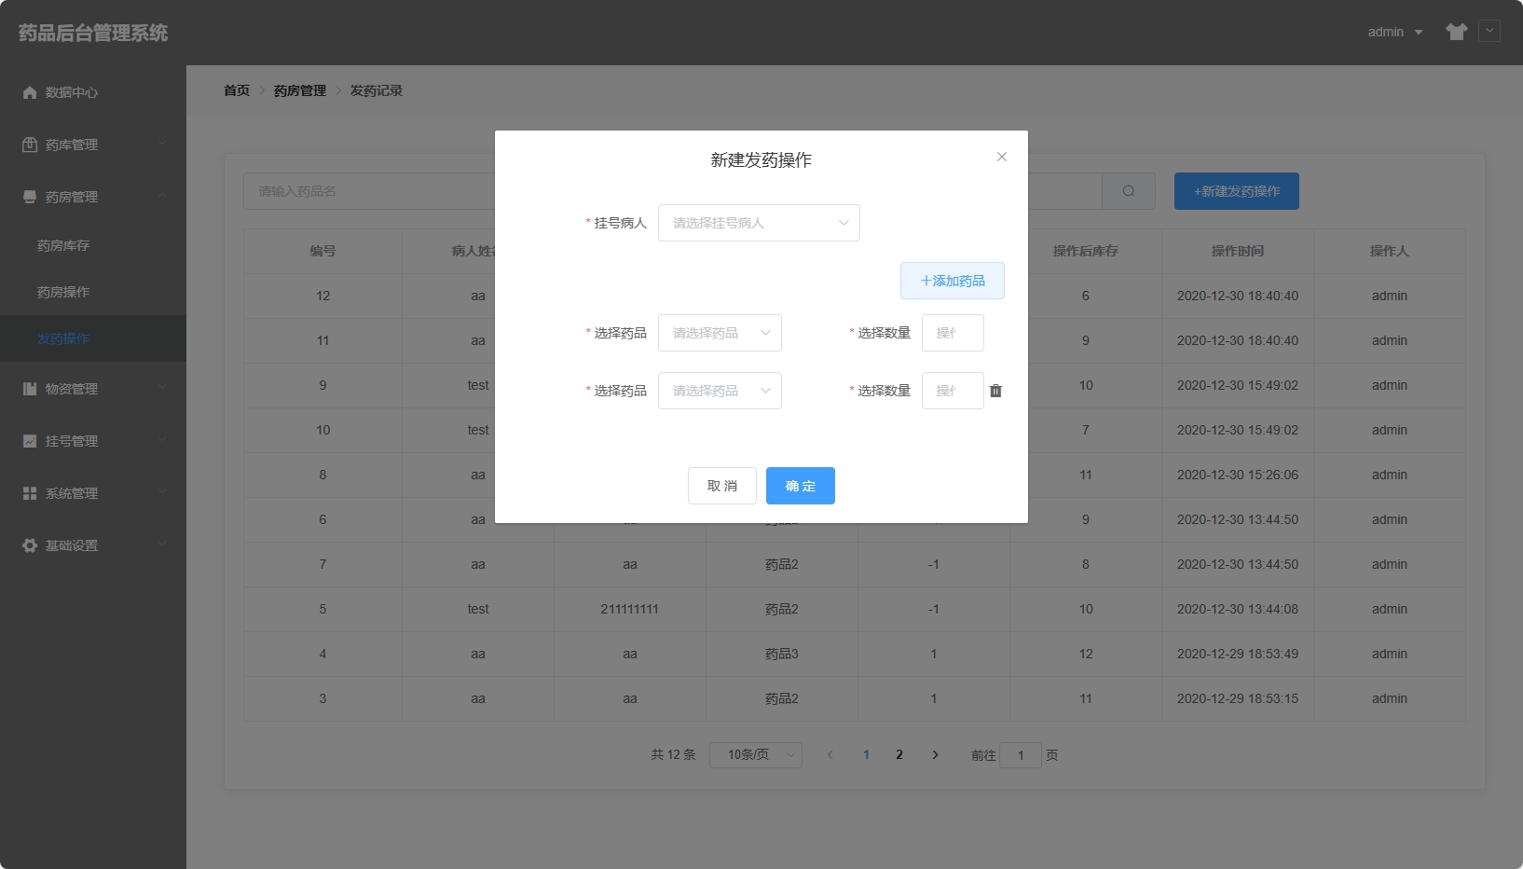The height and width of the screenshot is (869, 1523).
Task: Expand 物资管理 submenu arrow
Action: click(163, 388)
